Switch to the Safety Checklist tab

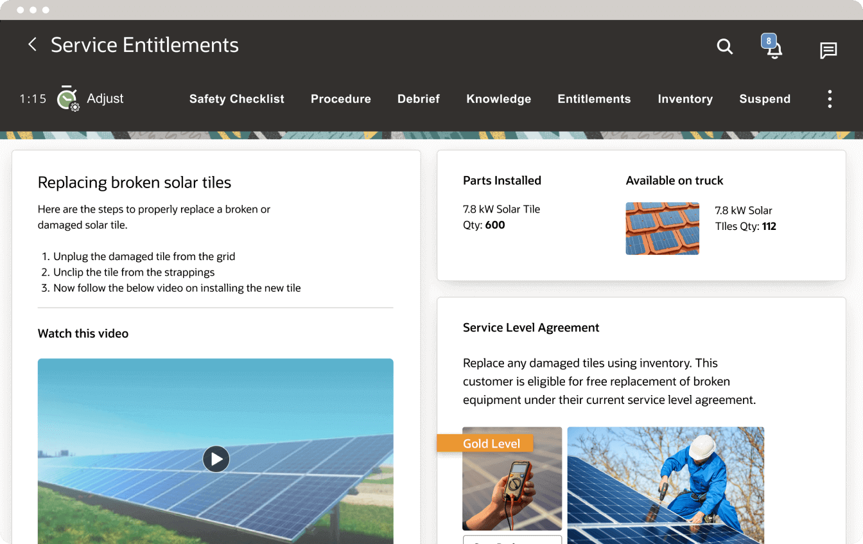coord(236,98)
